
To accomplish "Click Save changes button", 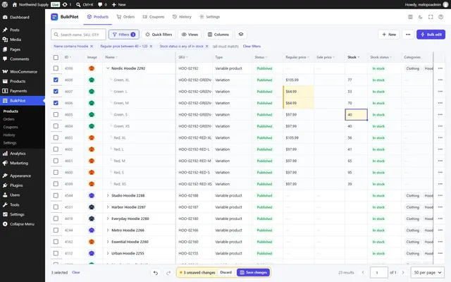I will [x=253, y=273].
